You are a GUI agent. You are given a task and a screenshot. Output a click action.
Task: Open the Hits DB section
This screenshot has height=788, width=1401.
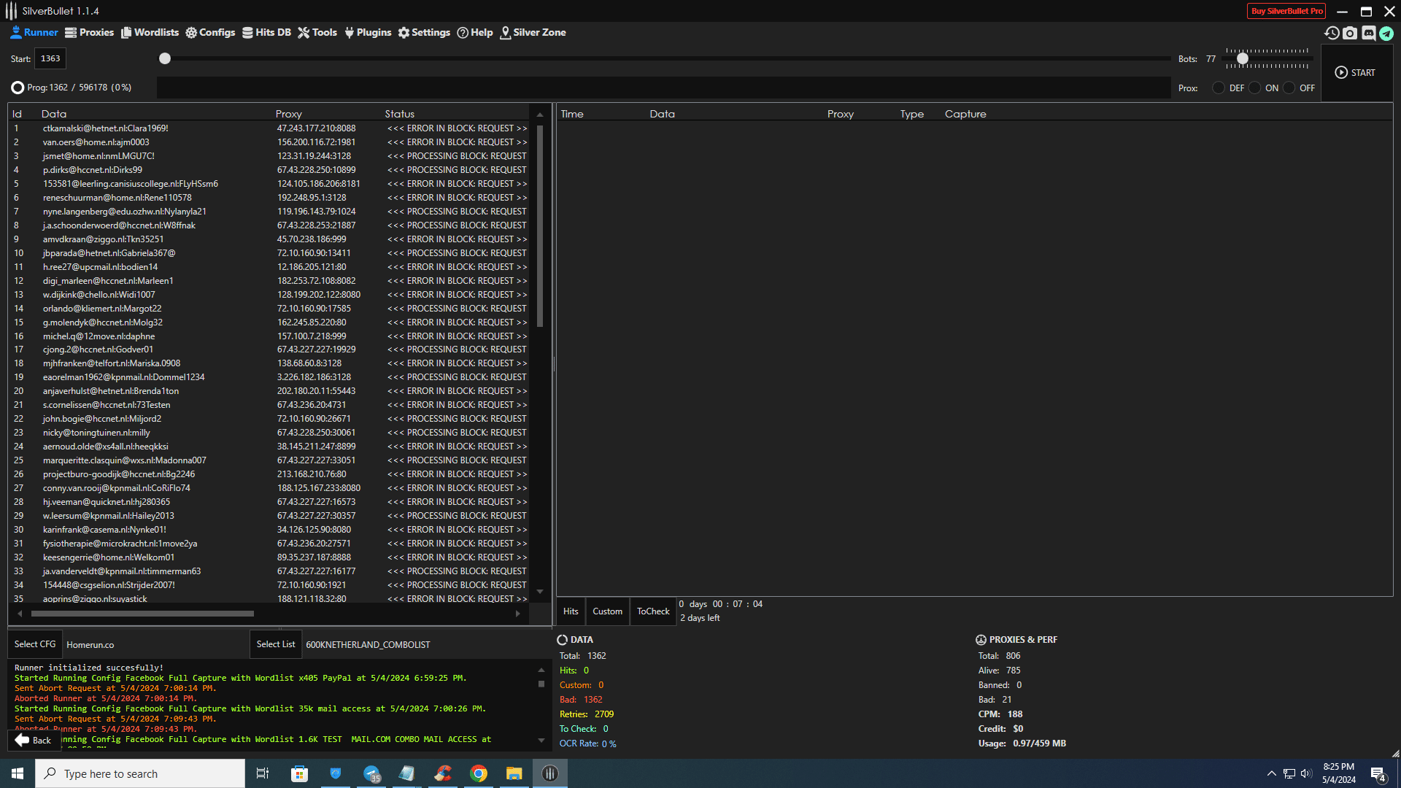click(x=266, y=32)
